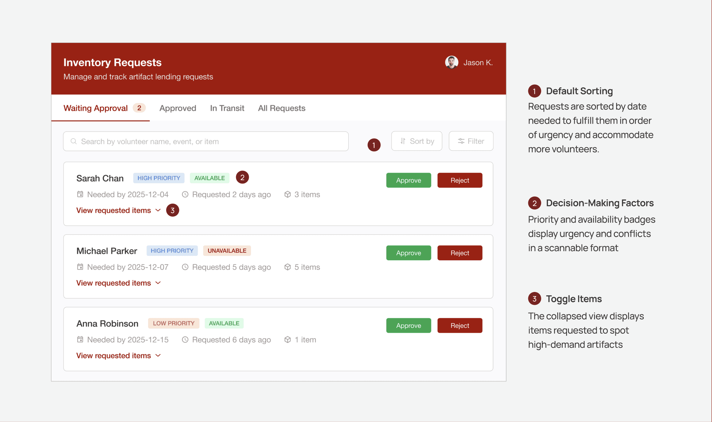The image size is (712, 422).
Task: Switch to the In Transit tab
Action: tap(227, 108)
